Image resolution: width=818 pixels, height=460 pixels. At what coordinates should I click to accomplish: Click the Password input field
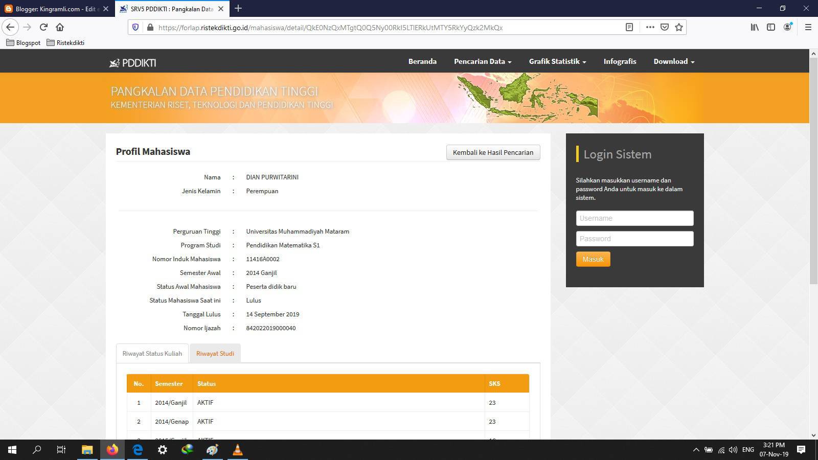pyautogui.click(x=634, y=239)
